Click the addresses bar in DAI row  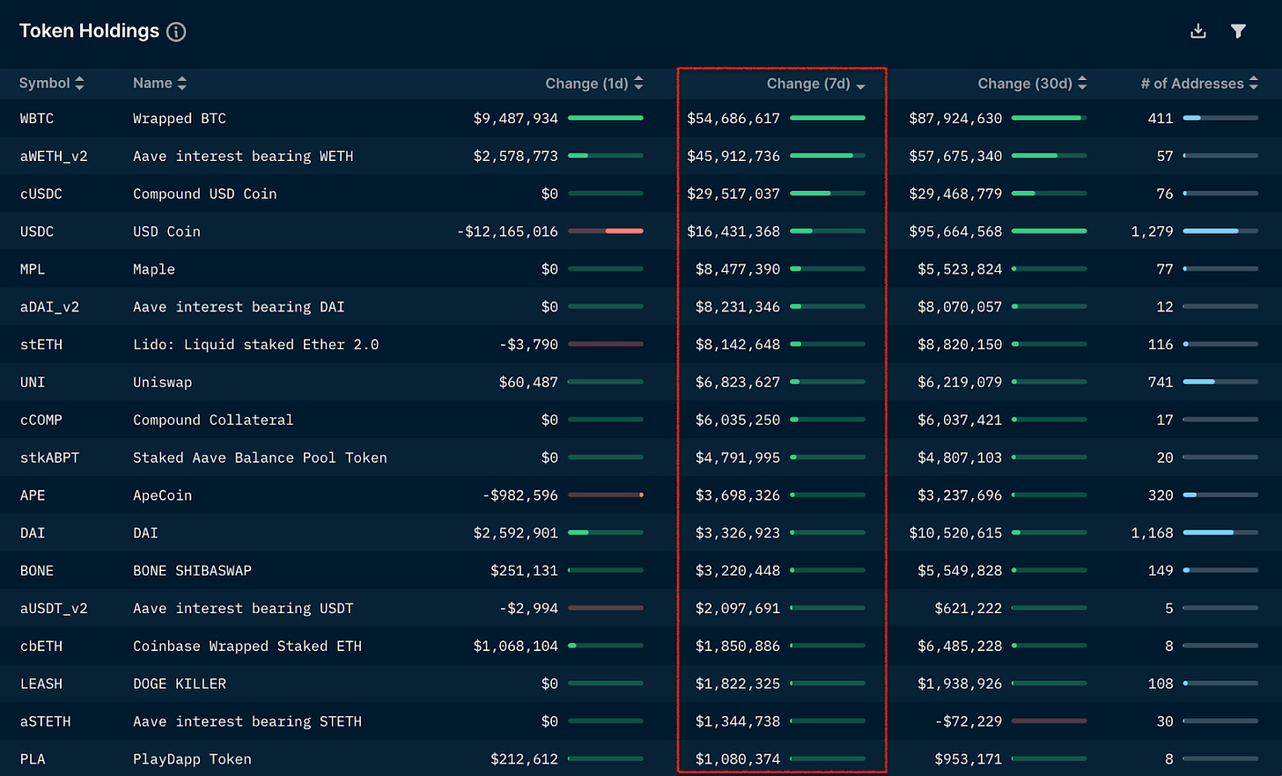coord(1220,532)
